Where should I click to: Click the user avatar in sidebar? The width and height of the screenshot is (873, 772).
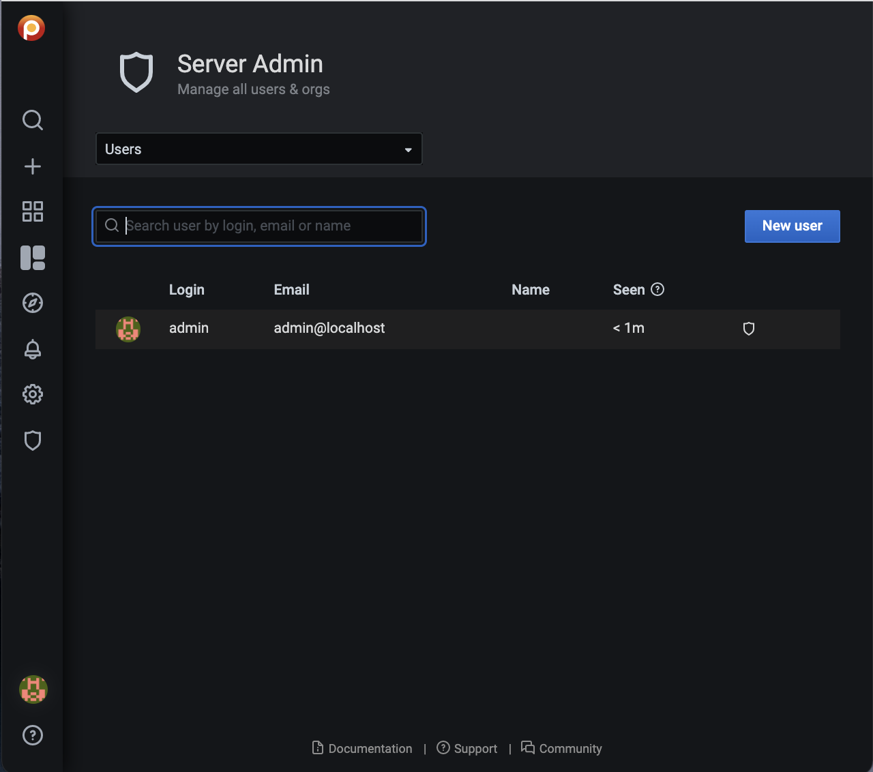tap(33, 689)
